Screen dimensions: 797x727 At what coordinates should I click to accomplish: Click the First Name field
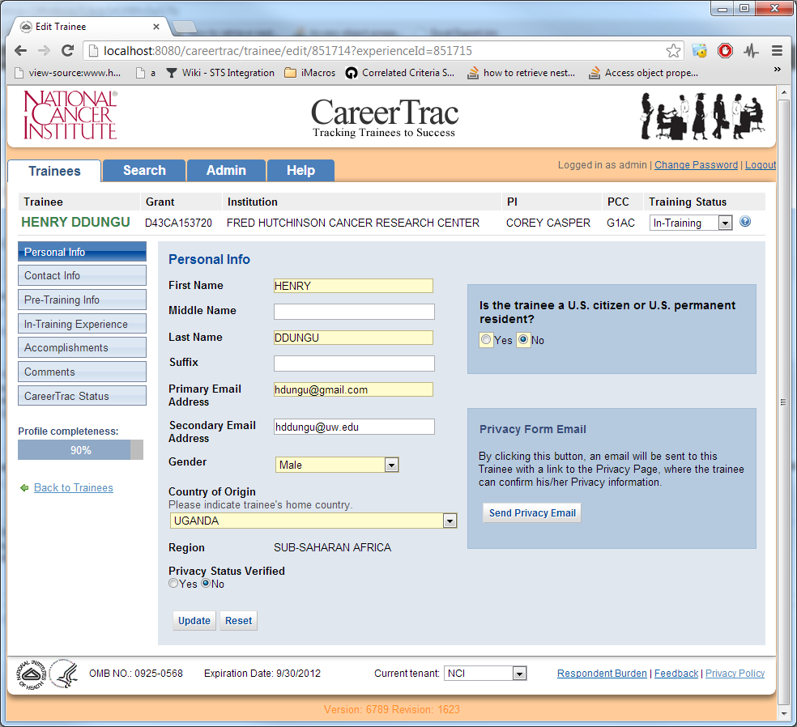click(354, 286)
